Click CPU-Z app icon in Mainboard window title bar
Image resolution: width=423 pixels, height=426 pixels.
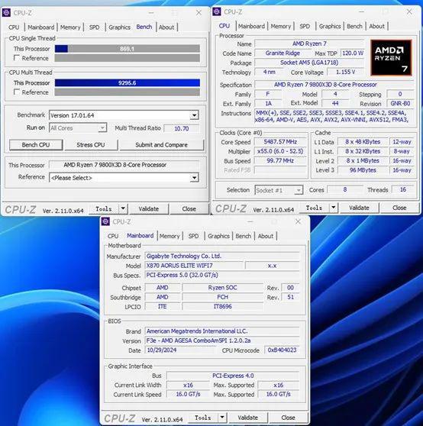tap(105, 221)
